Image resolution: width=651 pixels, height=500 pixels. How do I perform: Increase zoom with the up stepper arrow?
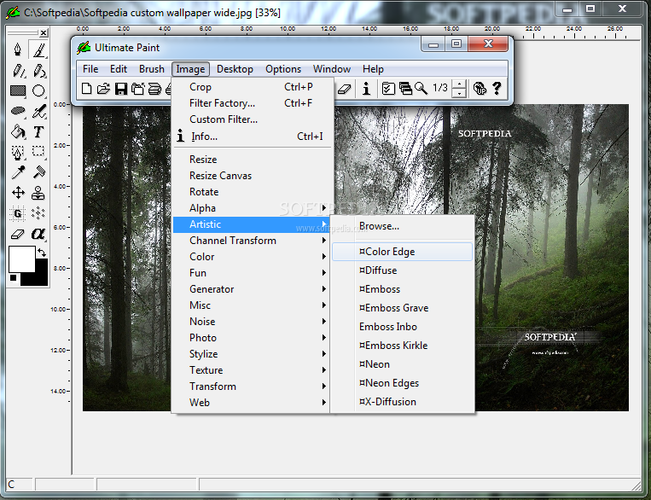[459, 84]
